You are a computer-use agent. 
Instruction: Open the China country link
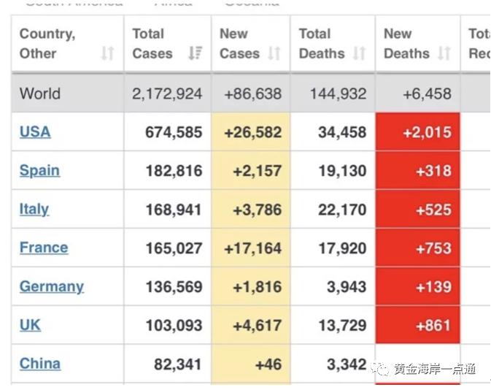coord(40,364)
